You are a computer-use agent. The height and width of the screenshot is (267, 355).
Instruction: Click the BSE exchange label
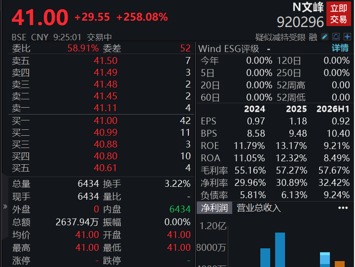point(19,37)
